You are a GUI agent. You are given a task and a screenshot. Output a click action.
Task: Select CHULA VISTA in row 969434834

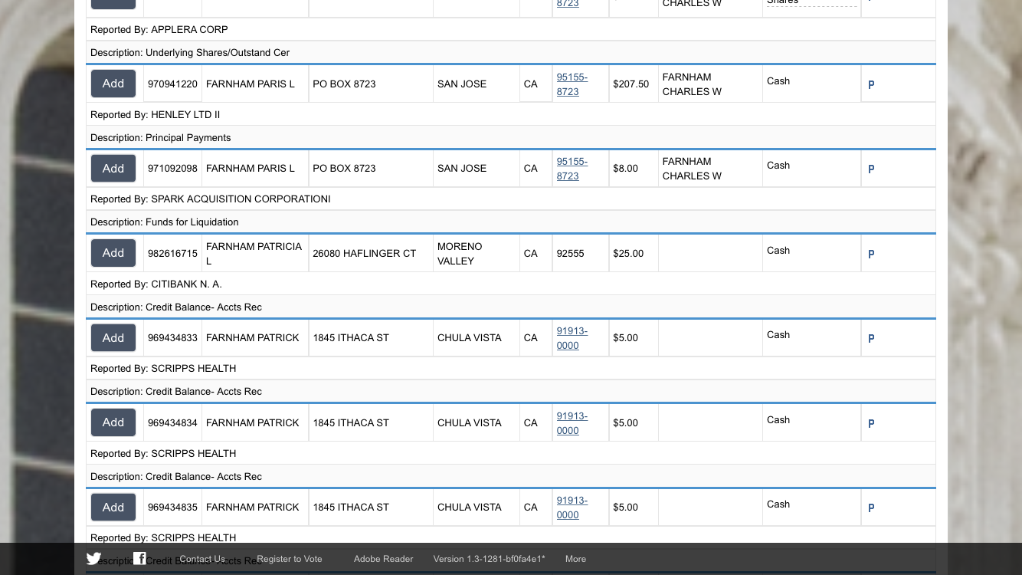470,423
